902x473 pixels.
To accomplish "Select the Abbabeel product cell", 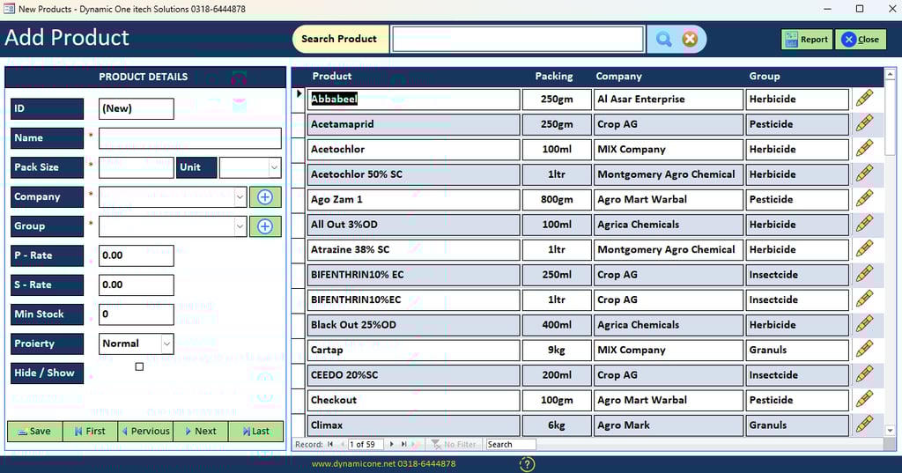I will pyautogui.click(x=414, y=99).
